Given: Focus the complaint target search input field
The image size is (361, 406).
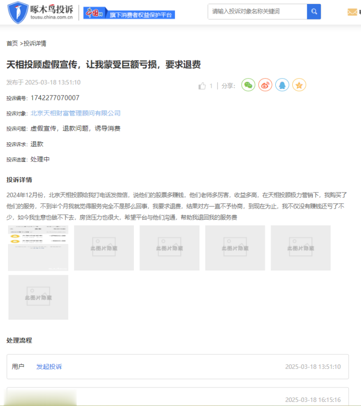Looking at the screenshot, I should tap(257, 12).
